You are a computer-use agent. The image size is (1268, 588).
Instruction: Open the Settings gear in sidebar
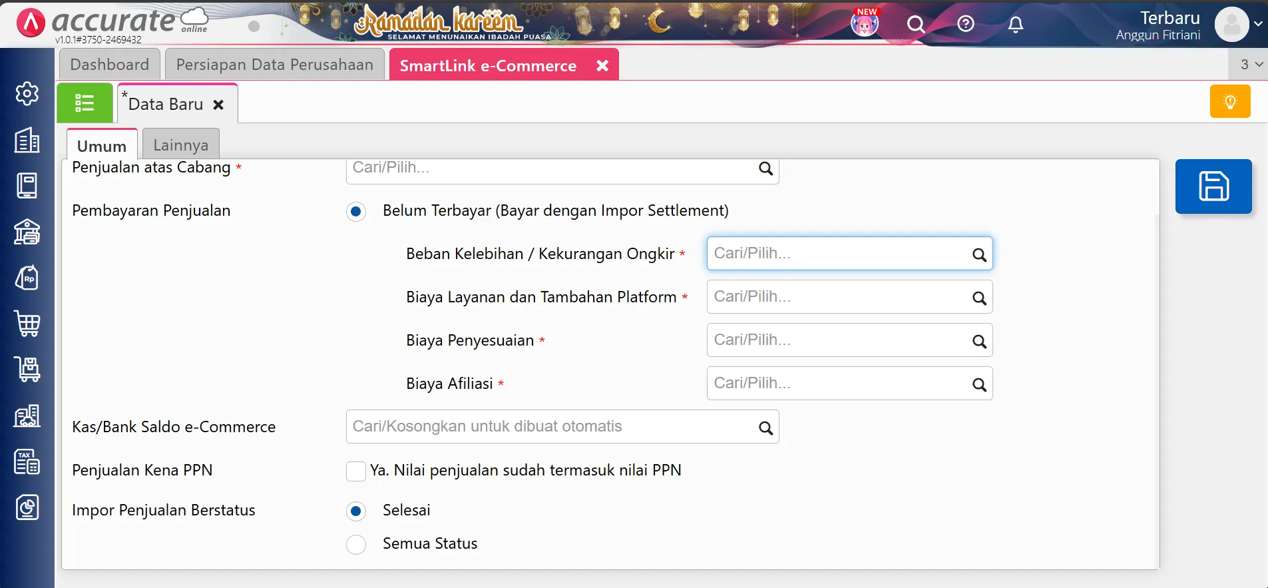click(27, 94)
